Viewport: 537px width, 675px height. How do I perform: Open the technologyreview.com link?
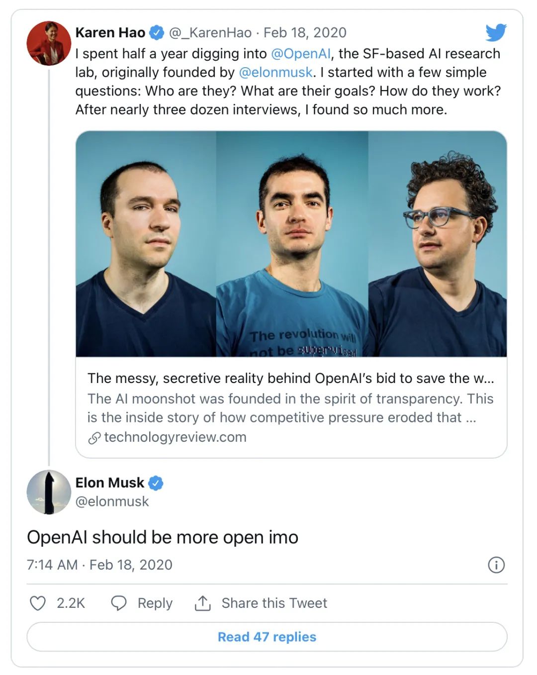(x=175, y=437)
